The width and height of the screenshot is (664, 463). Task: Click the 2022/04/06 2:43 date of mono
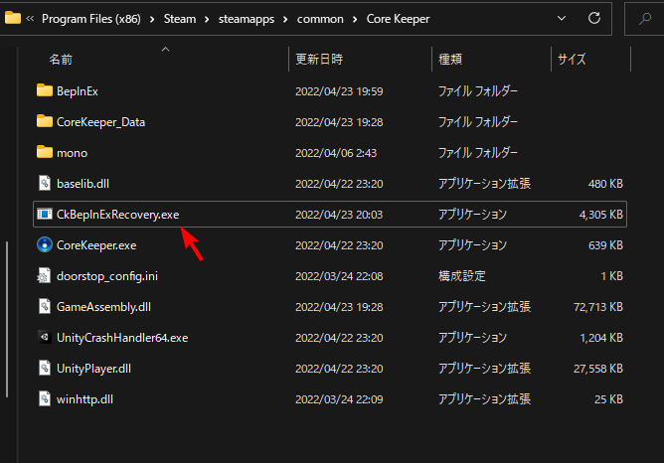(x=336, y=153)
